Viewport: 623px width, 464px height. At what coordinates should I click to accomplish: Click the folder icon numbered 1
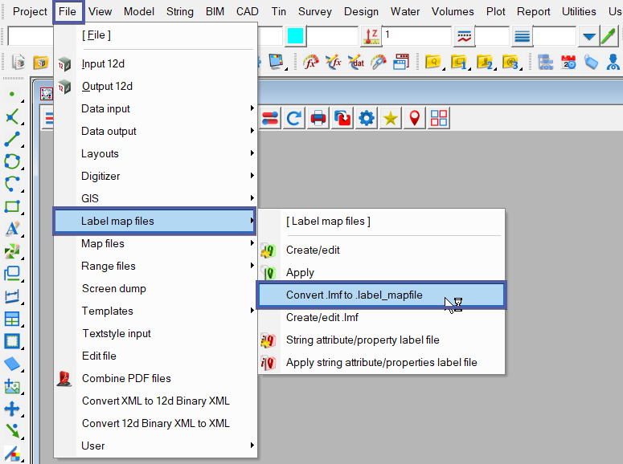click(x=459, y=63)
